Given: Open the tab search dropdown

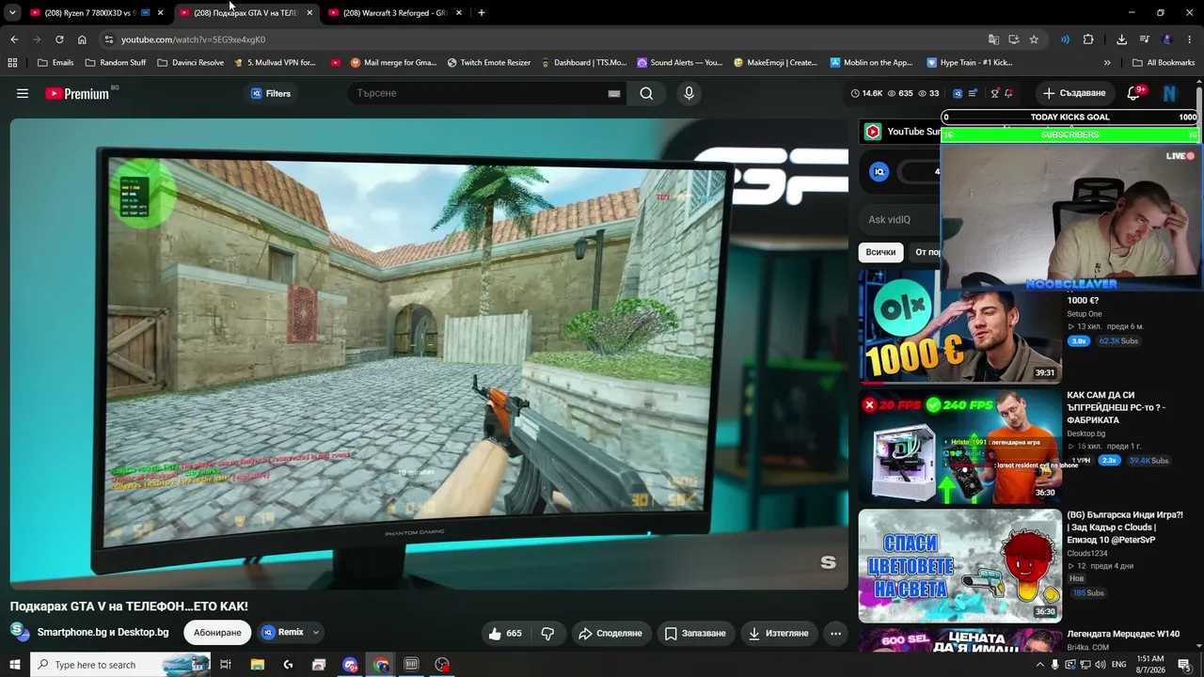Looking at the screenshot, I should click(x=12, y=12).
